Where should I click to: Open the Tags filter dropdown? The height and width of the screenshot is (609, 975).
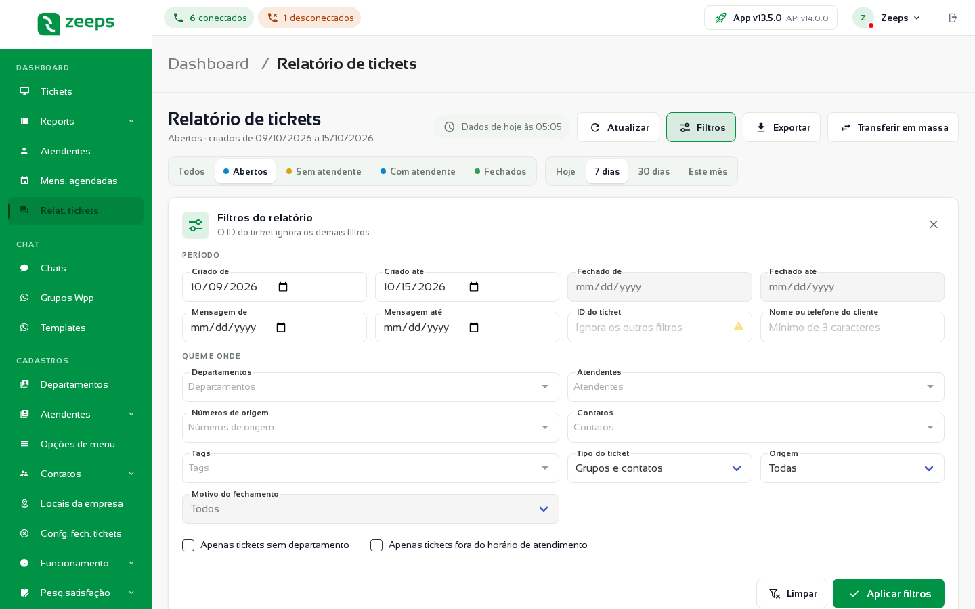click(x=370, y=468)
